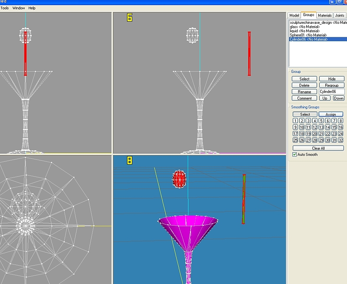Click the group name field containing Cylinder06
This screenshot has height=284, width=347.
331,92
